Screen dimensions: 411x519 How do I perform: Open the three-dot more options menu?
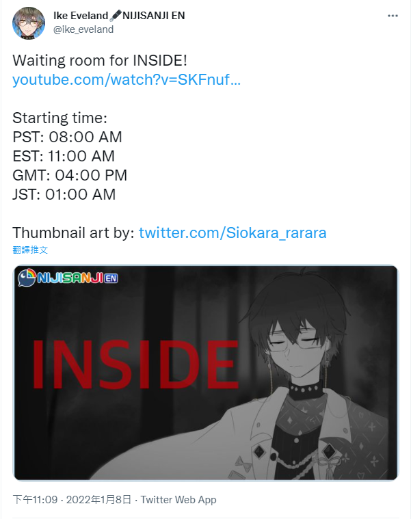[x=393, y=16]
